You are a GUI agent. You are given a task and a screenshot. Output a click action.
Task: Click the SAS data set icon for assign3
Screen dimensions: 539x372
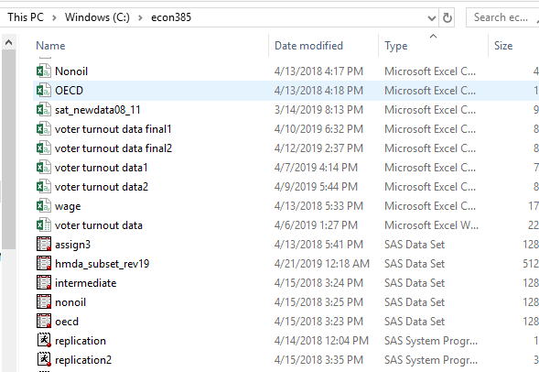(x=44, y=245)
